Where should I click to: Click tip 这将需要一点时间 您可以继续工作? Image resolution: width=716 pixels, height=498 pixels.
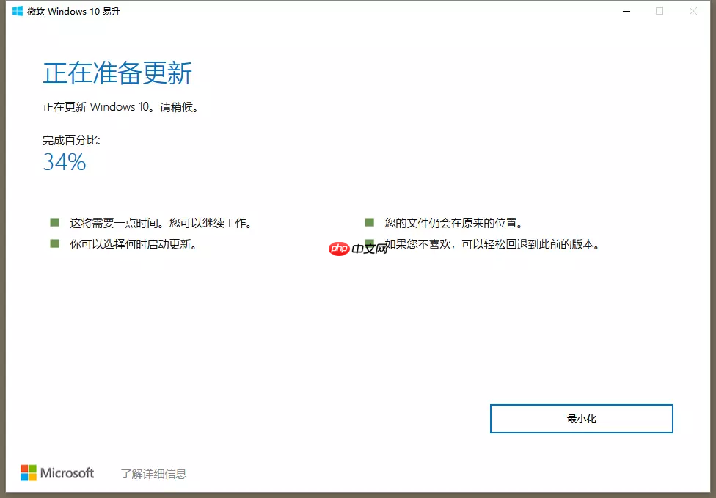click(x=162, y=221)
